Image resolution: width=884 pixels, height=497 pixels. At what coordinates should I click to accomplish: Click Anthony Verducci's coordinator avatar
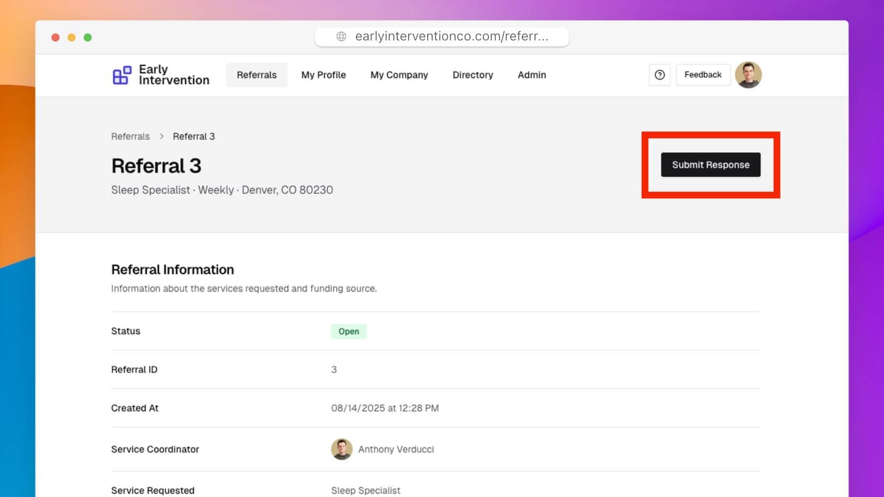coord(341,449)
